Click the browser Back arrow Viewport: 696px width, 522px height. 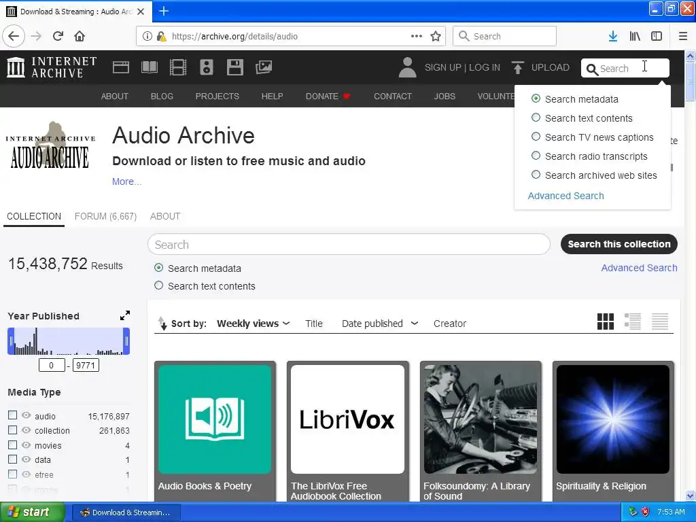[14, 36]
